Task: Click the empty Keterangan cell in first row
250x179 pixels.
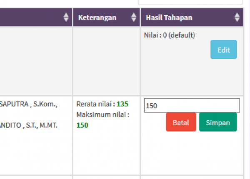Action: (107, 61)
